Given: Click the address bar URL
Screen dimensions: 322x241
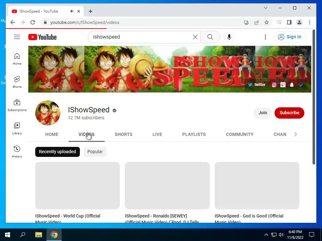Looking at the screenshot, I should (85, 22).
